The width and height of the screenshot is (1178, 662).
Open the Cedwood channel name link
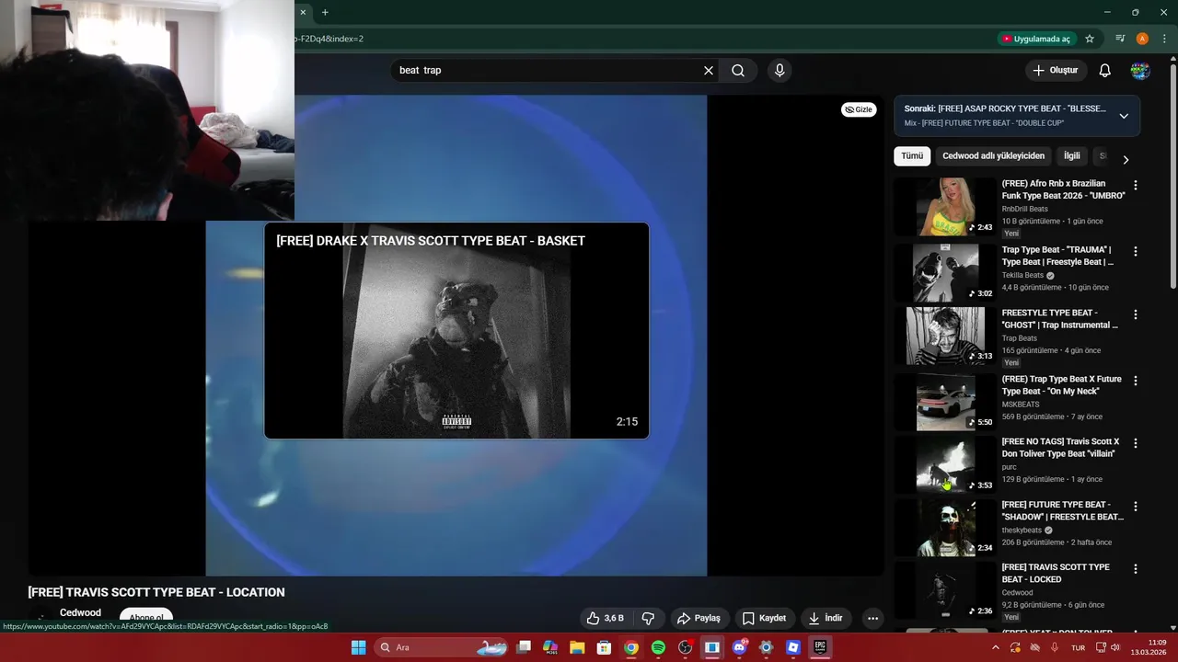81,612
